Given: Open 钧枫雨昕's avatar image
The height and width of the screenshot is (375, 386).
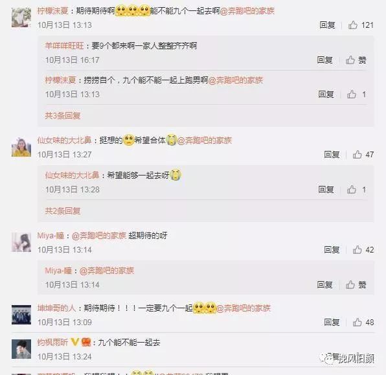Looking at the screenshot, I should [x=21, y=349].
